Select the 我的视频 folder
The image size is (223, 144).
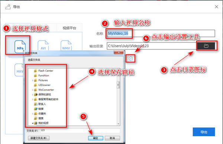[43, 123]
